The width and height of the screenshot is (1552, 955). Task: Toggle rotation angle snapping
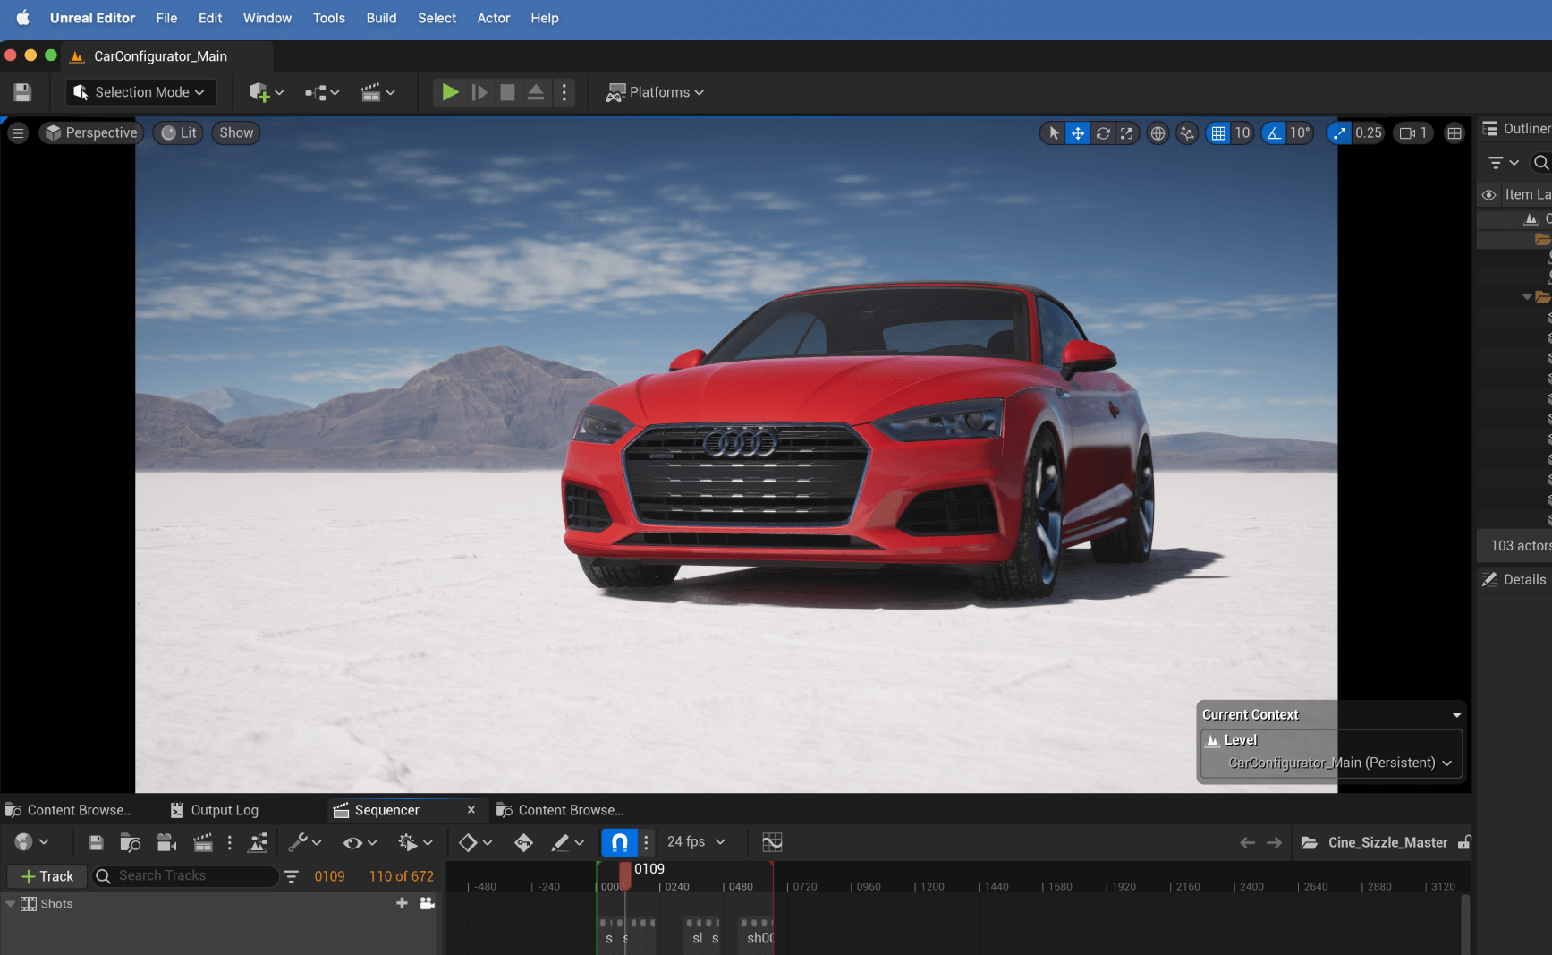pos(1273,133)
